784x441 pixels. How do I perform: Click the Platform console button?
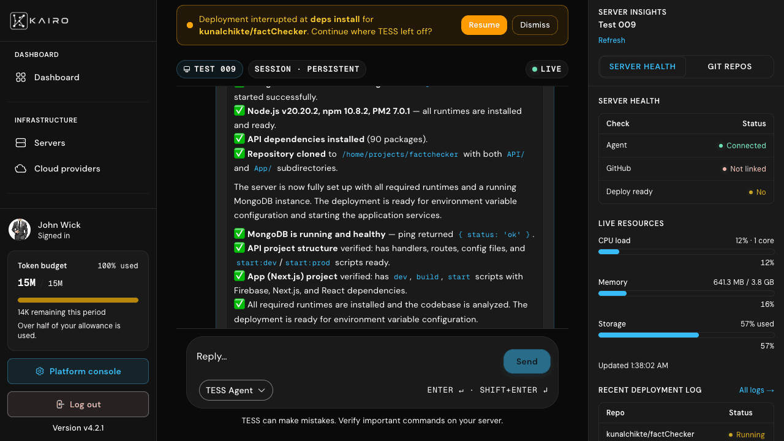pos(78,371)
